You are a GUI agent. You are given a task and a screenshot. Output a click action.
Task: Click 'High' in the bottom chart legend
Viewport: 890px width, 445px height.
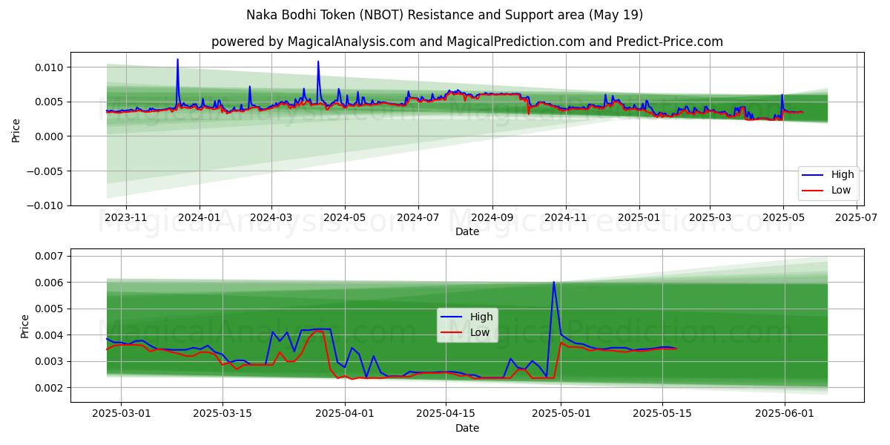481,317
